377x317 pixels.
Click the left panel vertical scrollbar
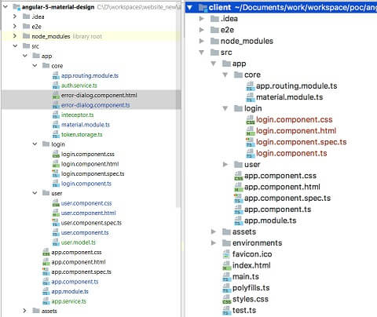pos(178,104)
